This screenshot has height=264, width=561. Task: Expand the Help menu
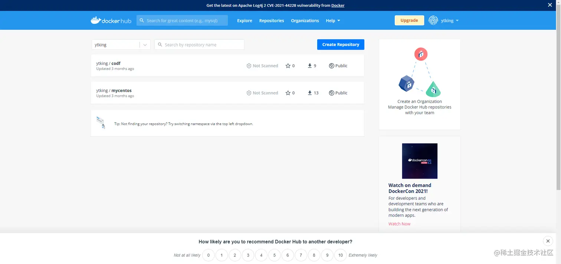333,20
